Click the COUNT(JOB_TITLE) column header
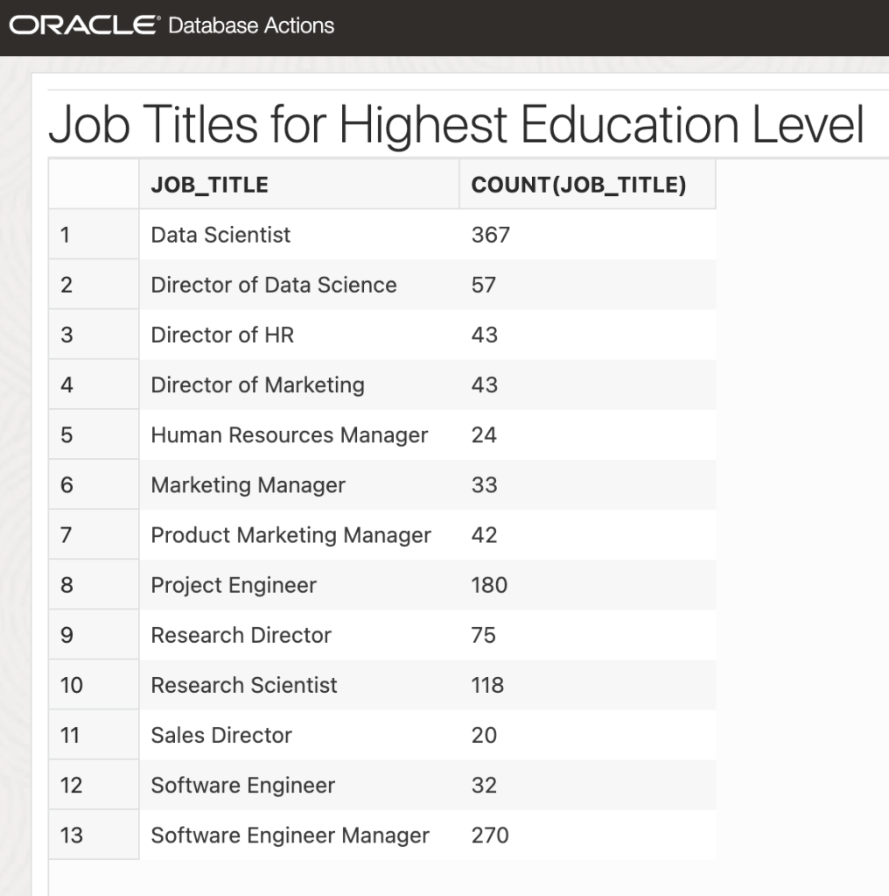Screen dimensions: 889x896 coord(578,185)
